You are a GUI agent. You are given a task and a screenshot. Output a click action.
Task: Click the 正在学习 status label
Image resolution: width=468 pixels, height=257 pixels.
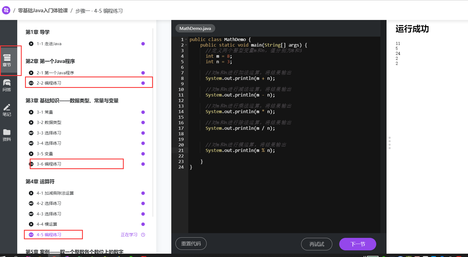coord(129,235)
